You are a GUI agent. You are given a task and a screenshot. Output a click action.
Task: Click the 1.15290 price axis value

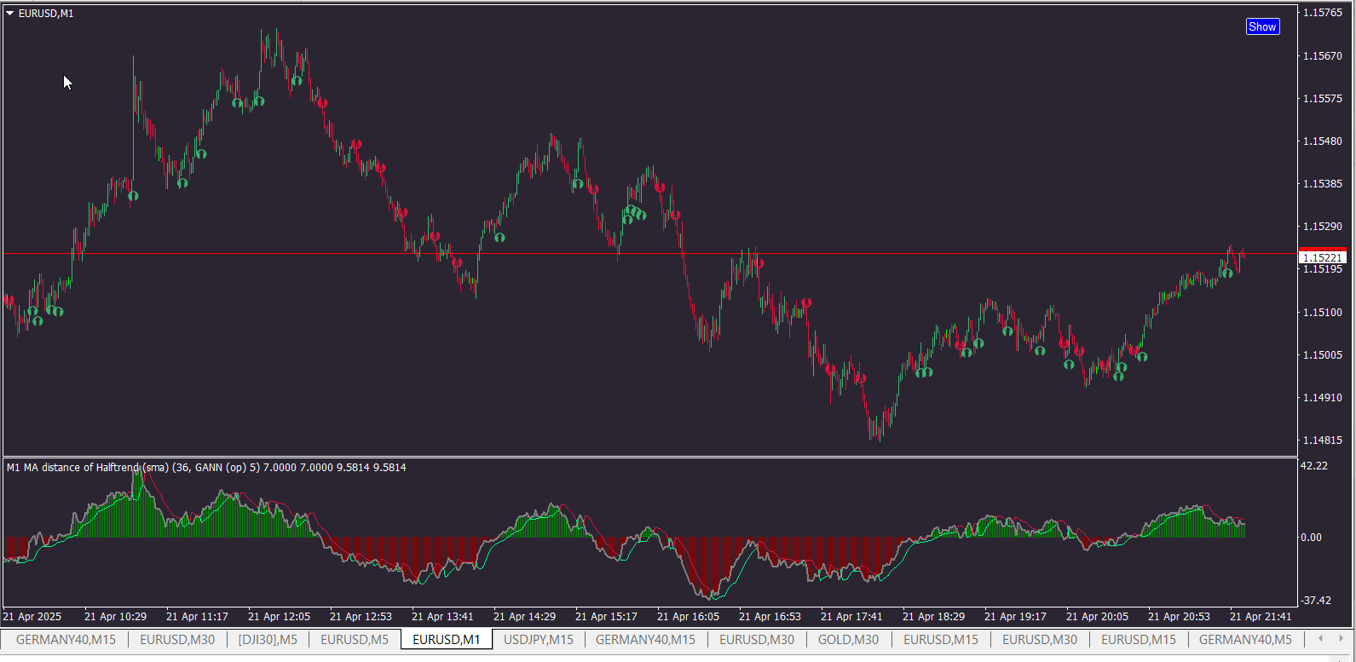pos(1323,226)
